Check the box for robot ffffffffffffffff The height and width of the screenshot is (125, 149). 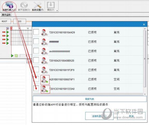[x=36, y=41]
